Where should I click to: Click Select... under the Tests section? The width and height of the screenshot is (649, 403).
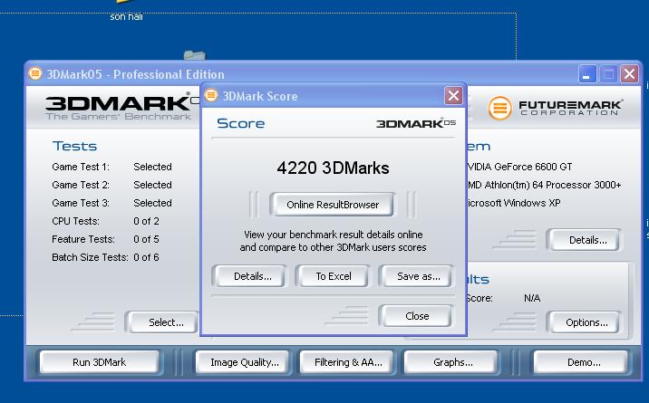point(164,322)
